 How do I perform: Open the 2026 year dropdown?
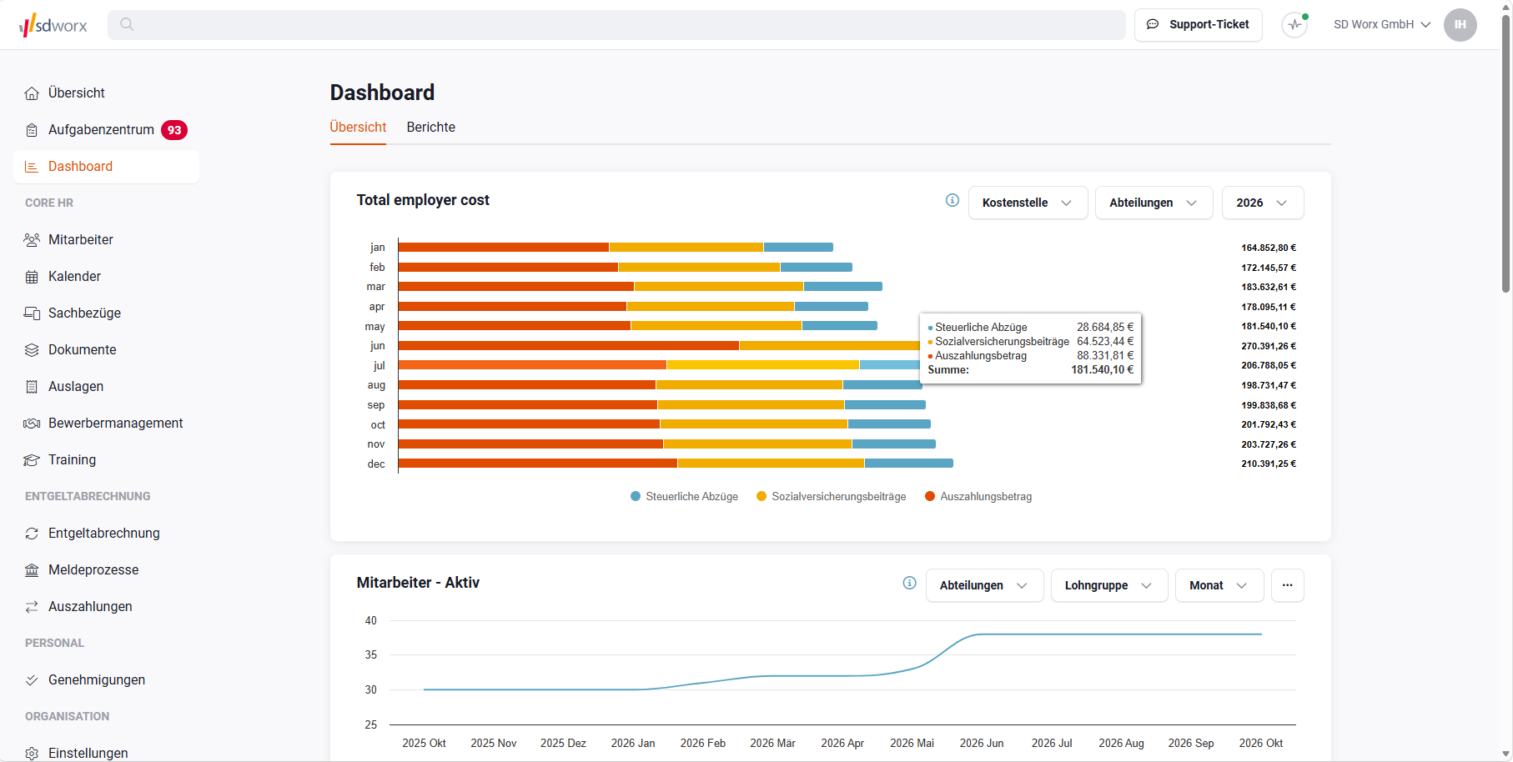(1263, 203)
